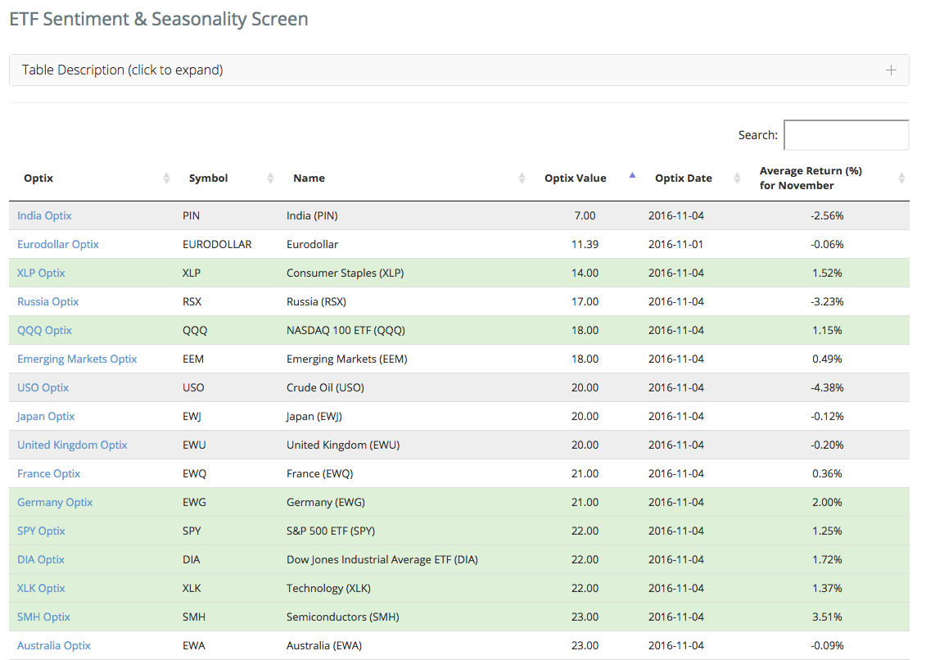Open the Germany Optix link
The height and width of the screenshot is (660, 926).
(x=55, y=502)
